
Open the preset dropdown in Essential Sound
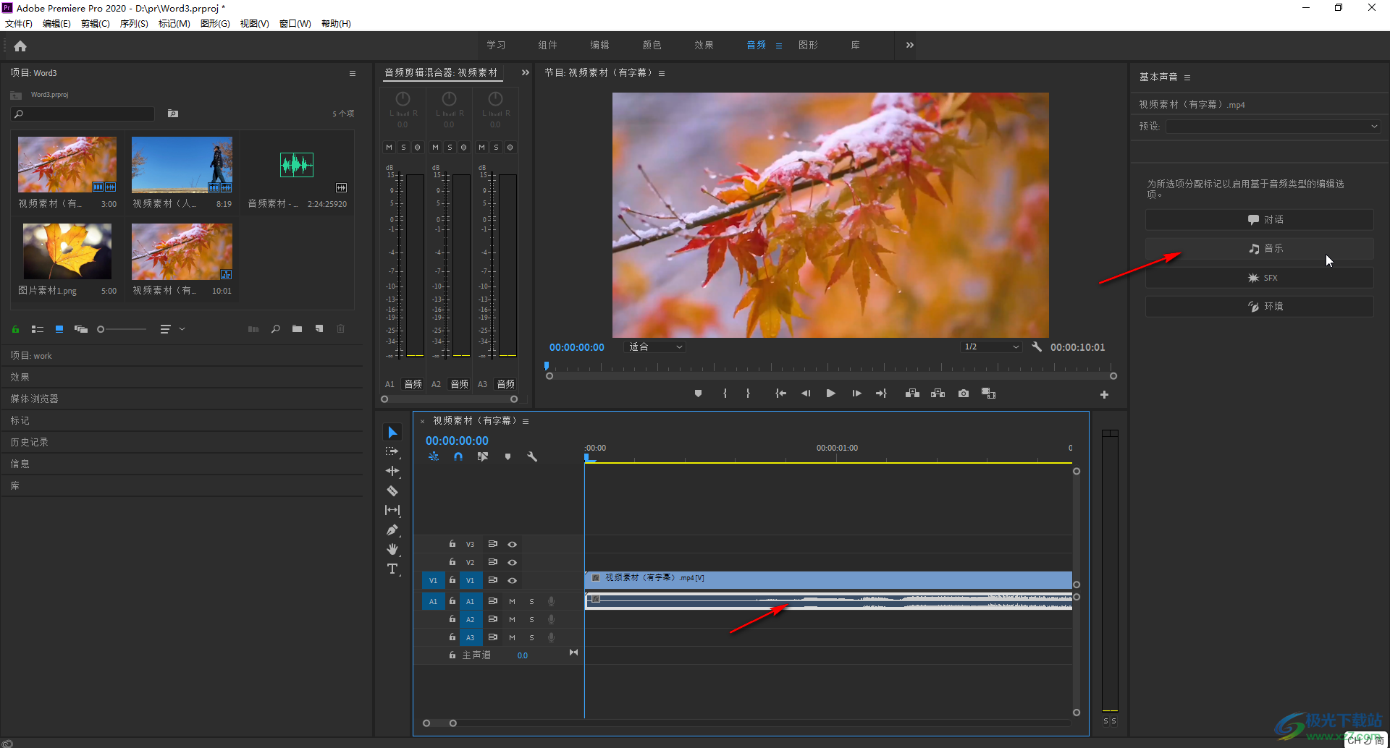click(x=1273, y=126)
